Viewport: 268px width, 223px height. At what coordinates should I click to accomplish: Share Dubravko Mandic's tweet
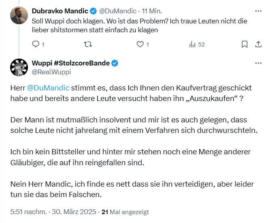(258, 44)
